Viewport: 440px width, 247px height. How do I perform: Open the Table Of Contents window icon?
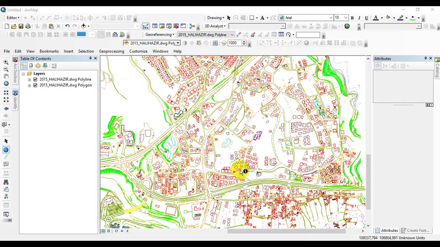point(155,26)
